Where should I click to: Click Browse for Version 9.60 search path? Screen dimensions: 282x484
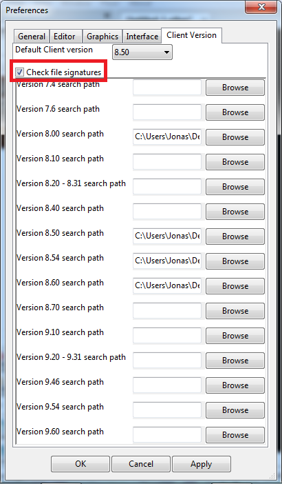(x=235, y=435)
